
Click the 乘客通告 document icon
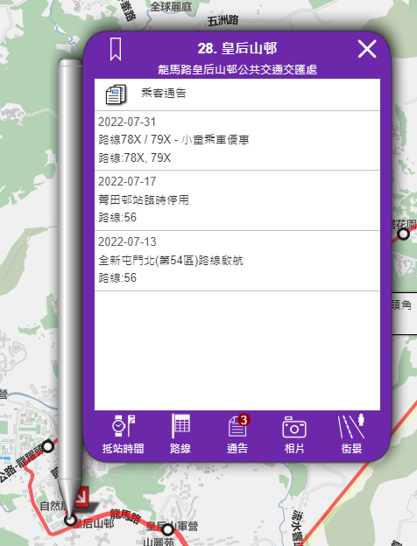(x=116, y=94)
